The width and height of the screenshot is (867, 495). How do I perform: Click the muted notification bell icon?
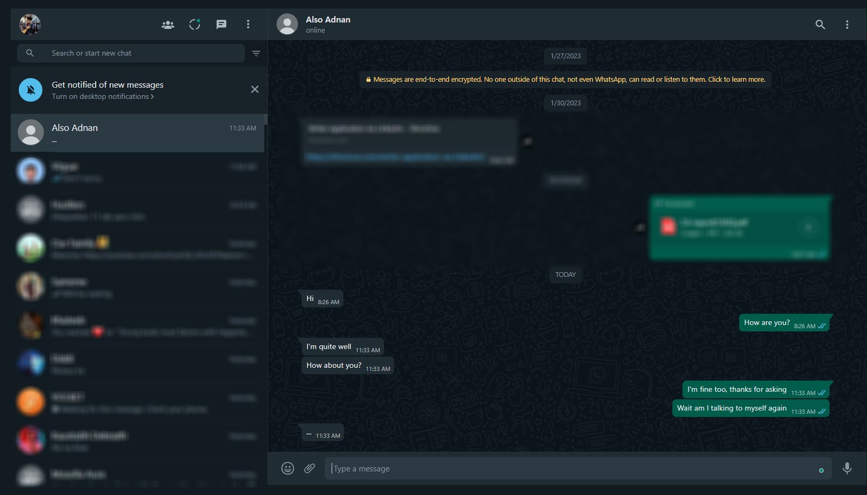click(x=30, y=90)
